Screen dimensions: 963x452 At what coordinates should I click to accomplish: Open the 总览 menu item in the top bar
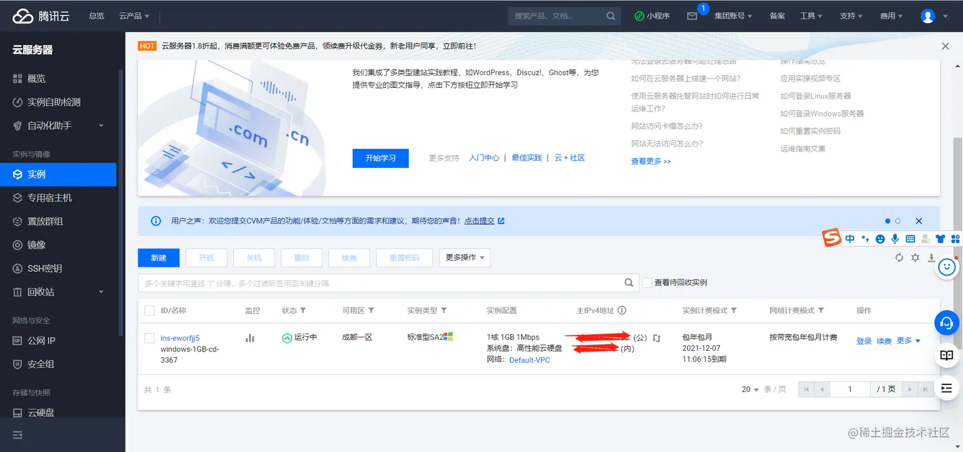coord(96,15)
